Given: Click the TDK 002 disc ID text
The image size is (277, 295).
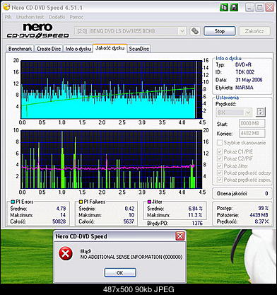Looking at the screenshot, I should pyautogui.click(x=245, y=72).
